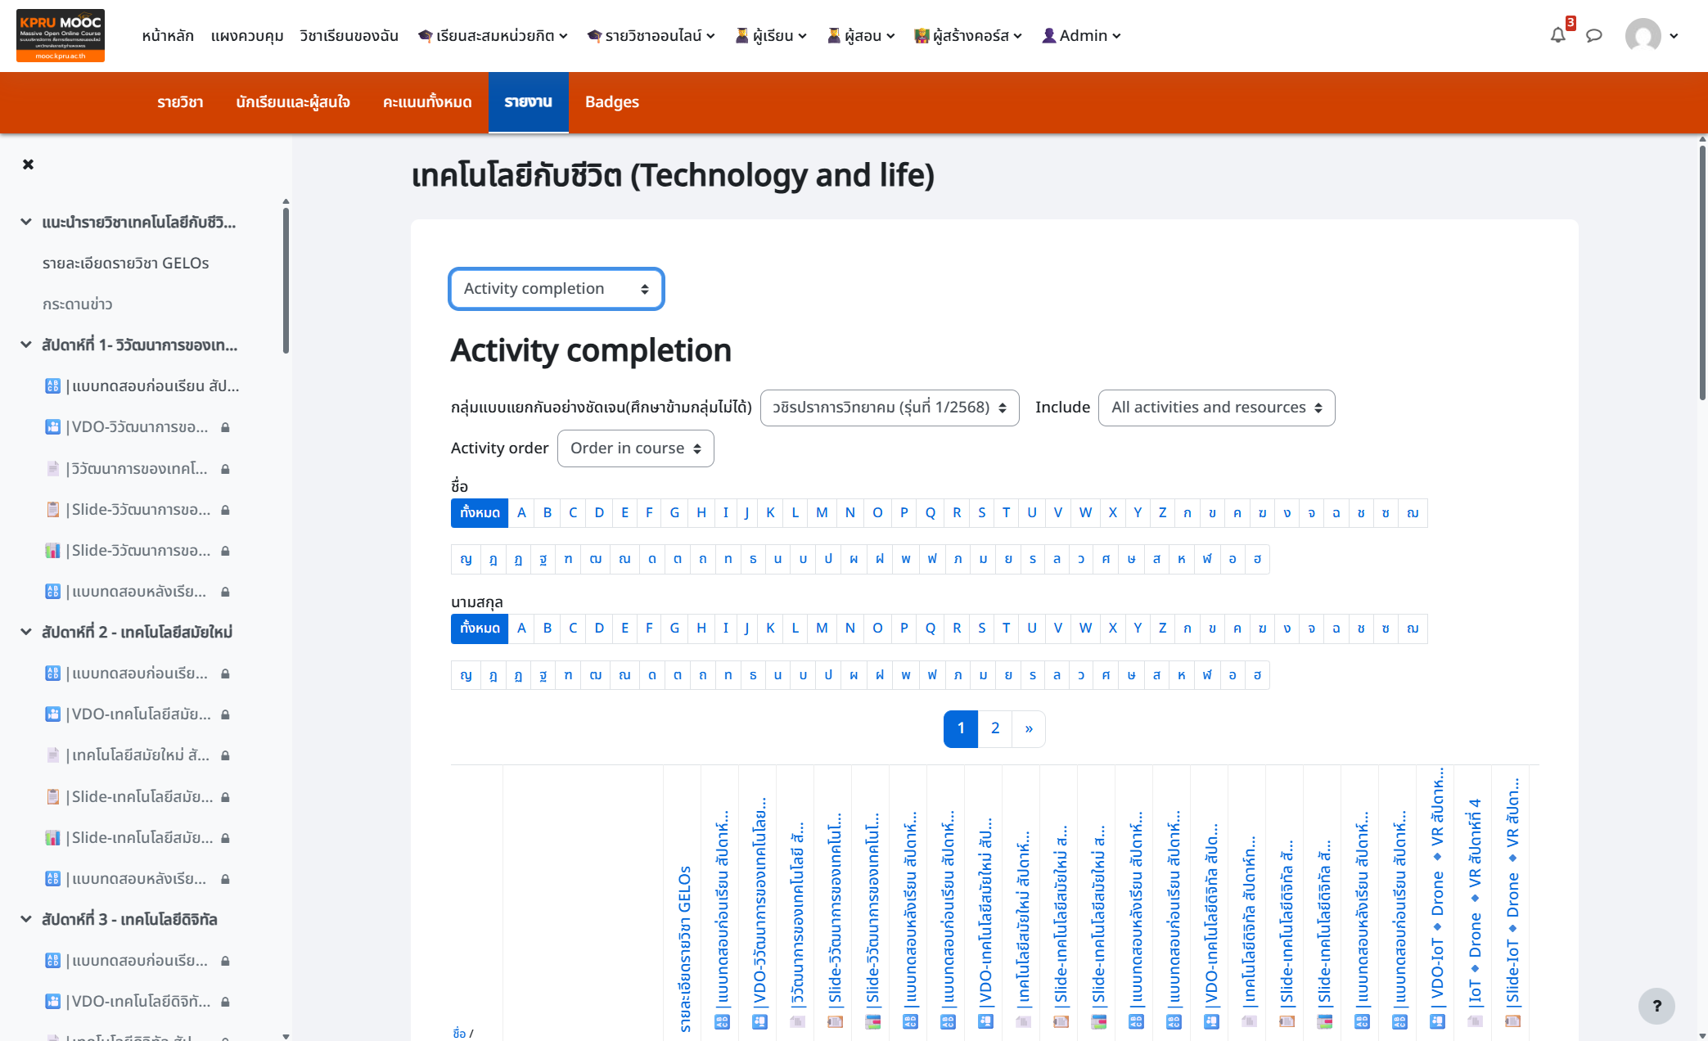
Task: Switch to the รายวิชา tab
Action: pyautogui.click(x=180, y=102)
